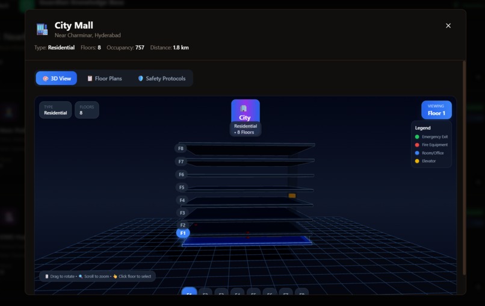The image size is (485, 306).
Task: Click the 'Residential • 8 Floors' tooltip label
Action: pyautogui.click(x=246, y=129)
